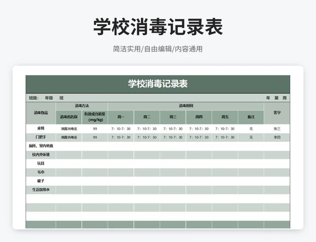Click the signature 李四
Image resolution: width=316 pixels, height=242 pixels.
[x=277, y=137]
